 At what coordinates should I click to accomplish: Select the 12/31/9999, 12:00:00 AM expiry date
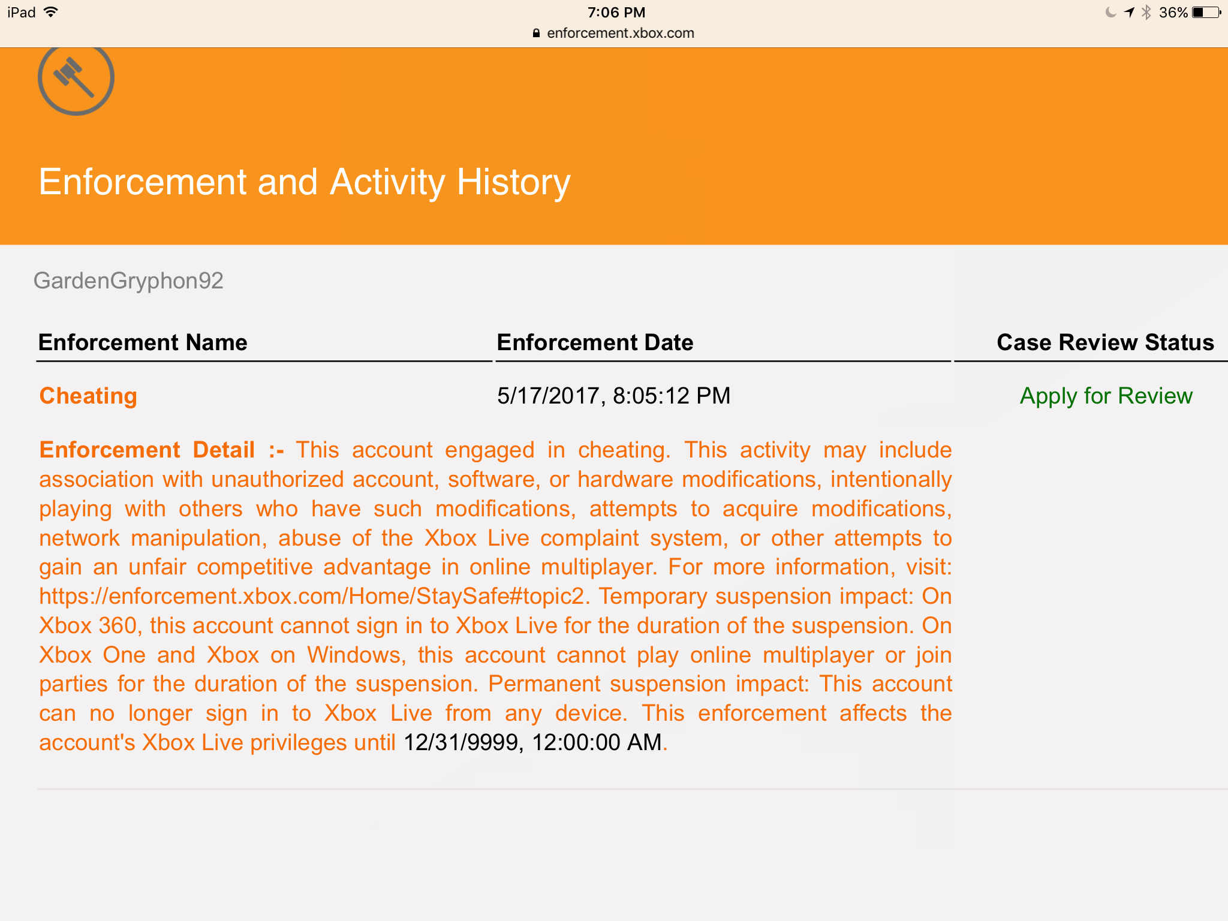532,742
